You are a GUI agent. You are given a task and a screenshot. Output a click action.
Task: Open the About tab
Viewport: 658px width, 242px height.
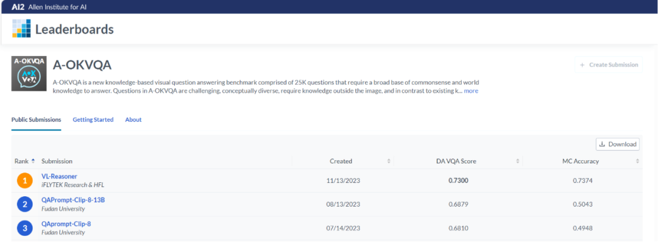pos(133,119)
